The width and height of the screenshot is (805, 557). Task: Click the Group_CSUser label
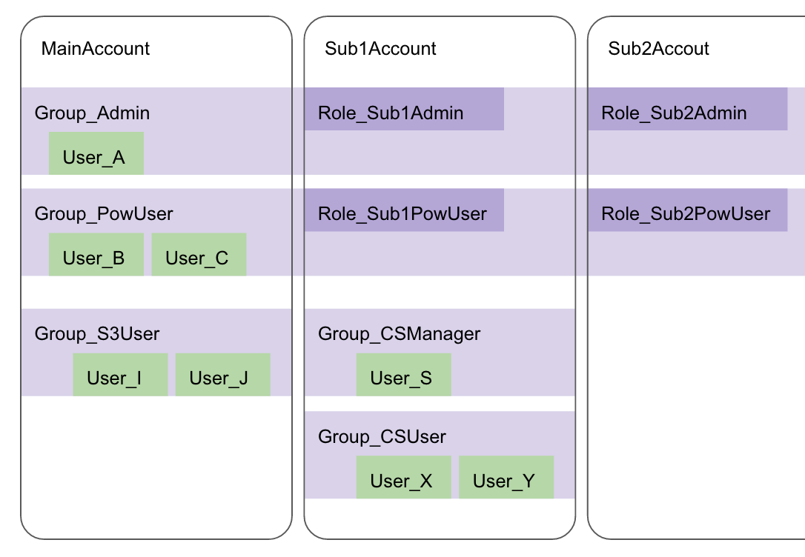point(382,436)
